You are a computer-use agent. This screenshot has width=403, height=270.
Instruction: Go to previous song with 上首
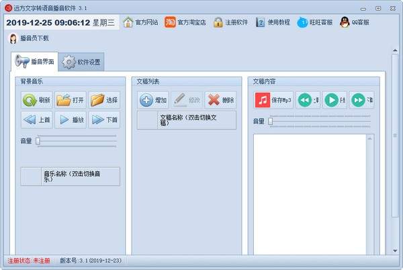coord(36,120)
